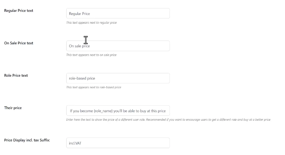Click the 'Their price' label
The height and width of the screenshot is (155, 285).
(13, 108)
